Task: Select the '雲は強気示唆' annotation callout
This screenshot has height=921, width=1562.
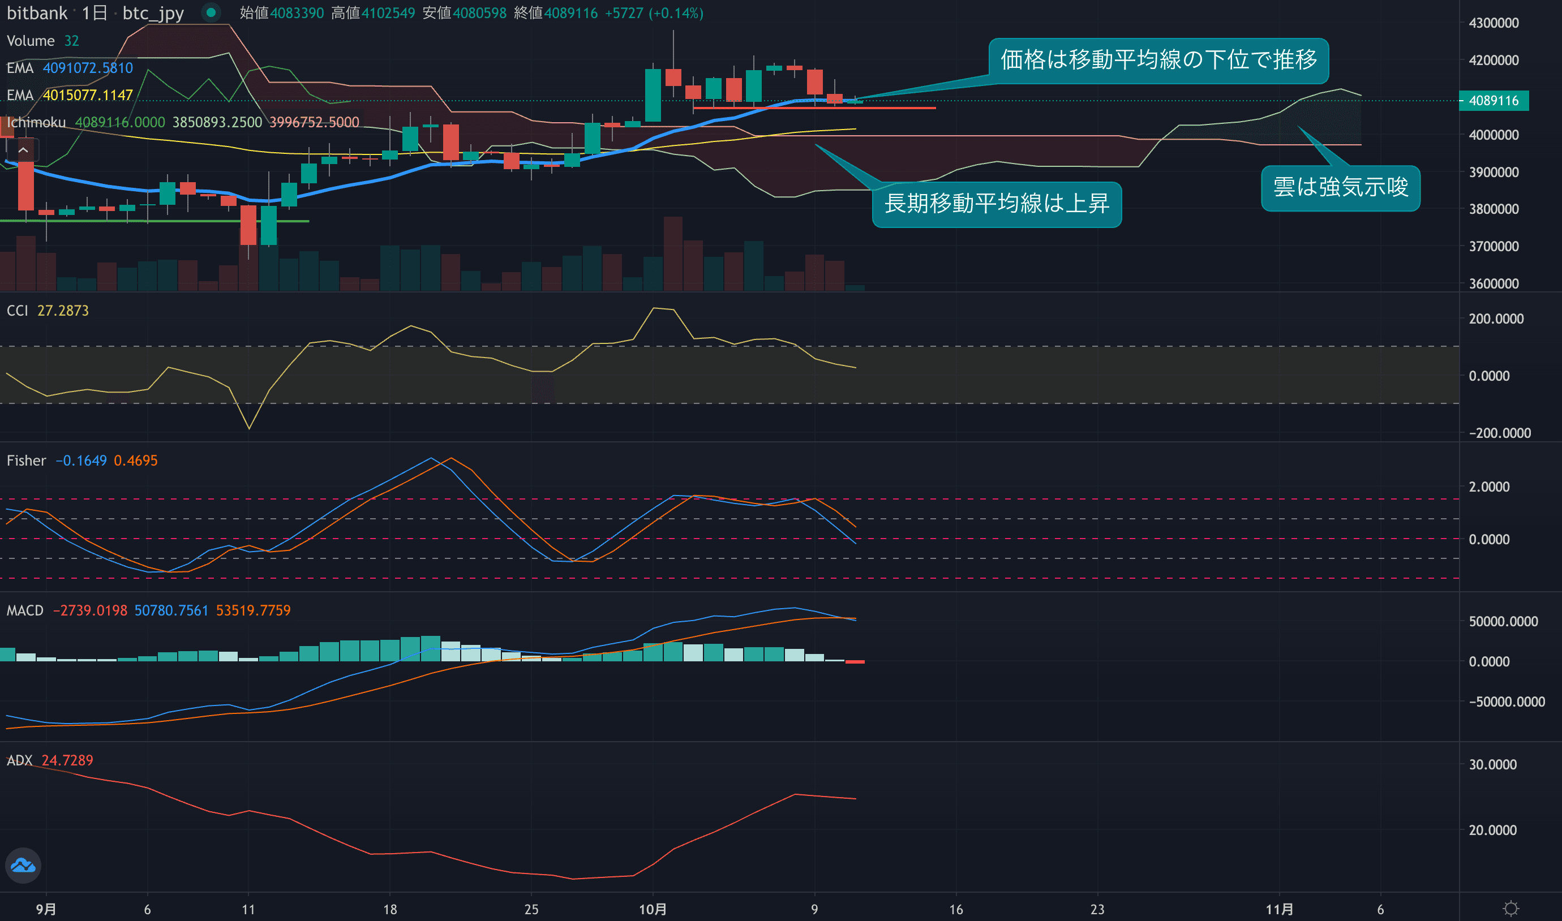Action: (1340, 187)
